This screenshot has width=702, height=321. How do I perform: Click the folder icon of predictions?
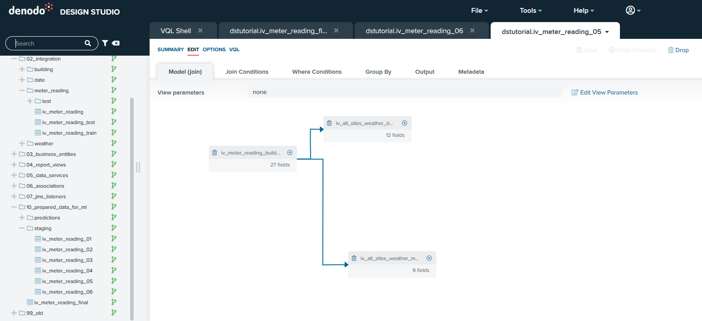(x=30, y=218)
